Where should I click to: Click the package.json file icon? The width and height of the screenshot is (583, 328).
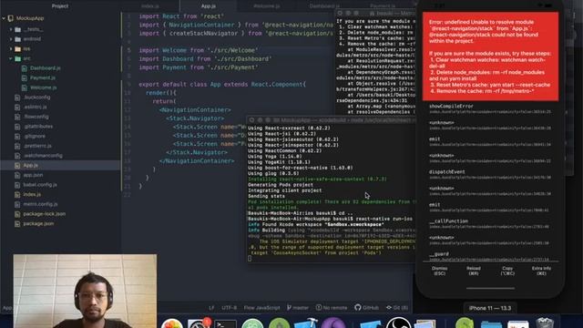17,223
